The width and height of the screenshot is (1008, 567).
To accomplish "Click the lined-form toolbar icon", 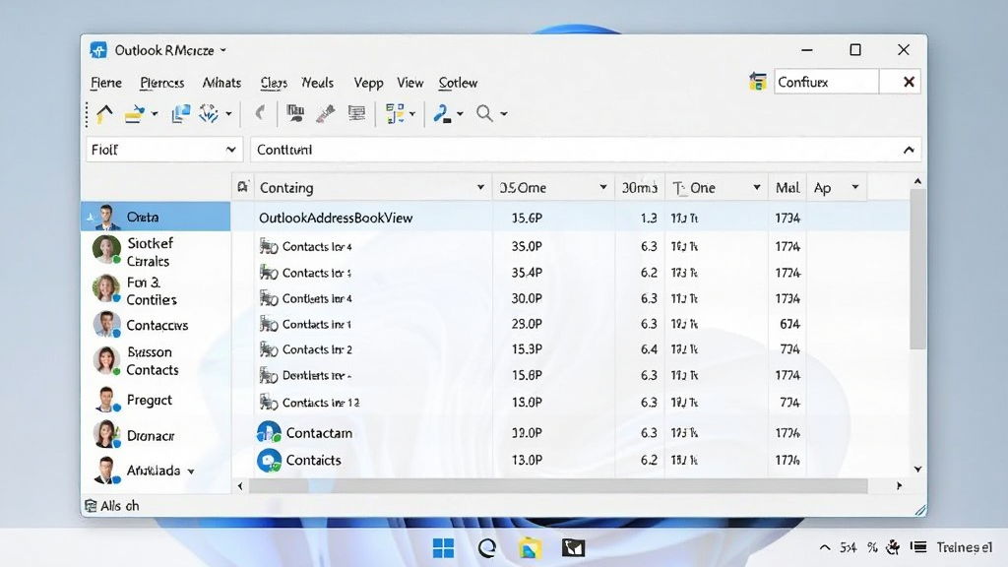I will pyautogui.click(x=356, y=114).
